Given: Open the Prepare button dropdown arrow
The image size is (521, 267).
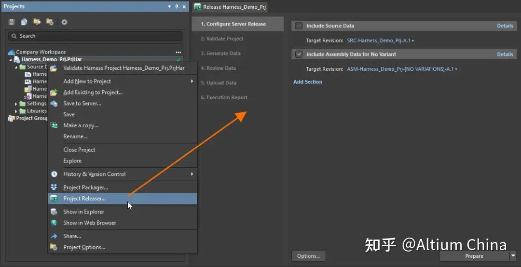Looking at the screenshot, I should point(513,256).
